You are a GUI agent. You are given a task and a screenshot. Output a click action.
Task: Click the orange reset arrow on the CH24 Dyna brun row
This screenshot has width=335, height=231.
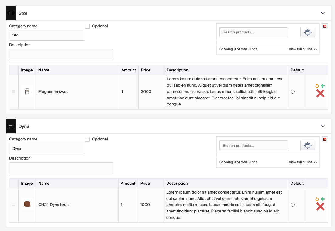(317, 199)
